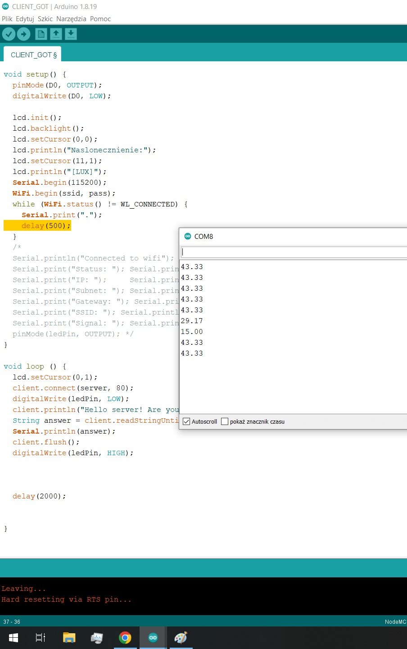
Task: Open the Narzędzia menu
Action: 71,19
